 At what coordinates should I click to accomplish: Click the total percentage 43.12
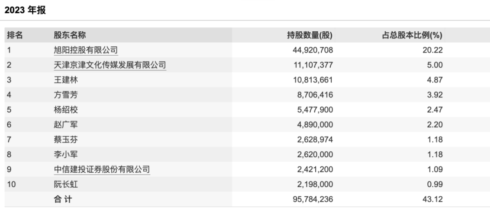pos(433,199)
